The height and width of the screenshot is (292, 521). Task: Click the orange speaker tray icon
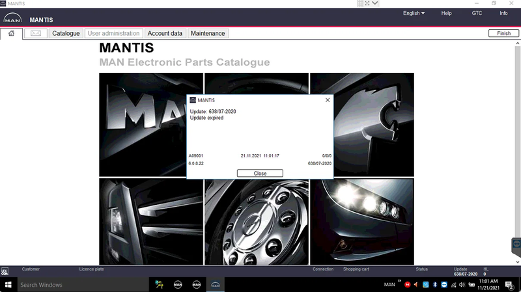coord(416,285)
